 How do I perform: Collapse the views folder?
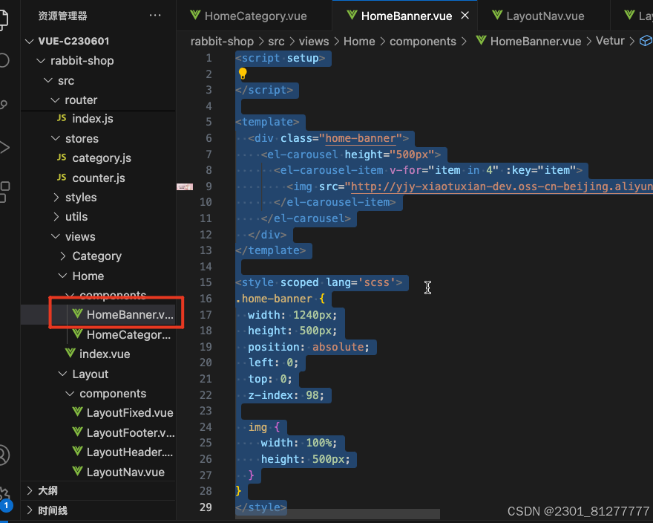click(56, 236)
